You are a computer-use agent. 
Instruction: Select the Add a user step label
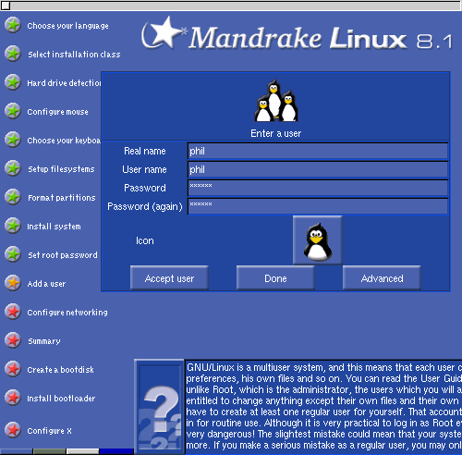coord(46,284)
